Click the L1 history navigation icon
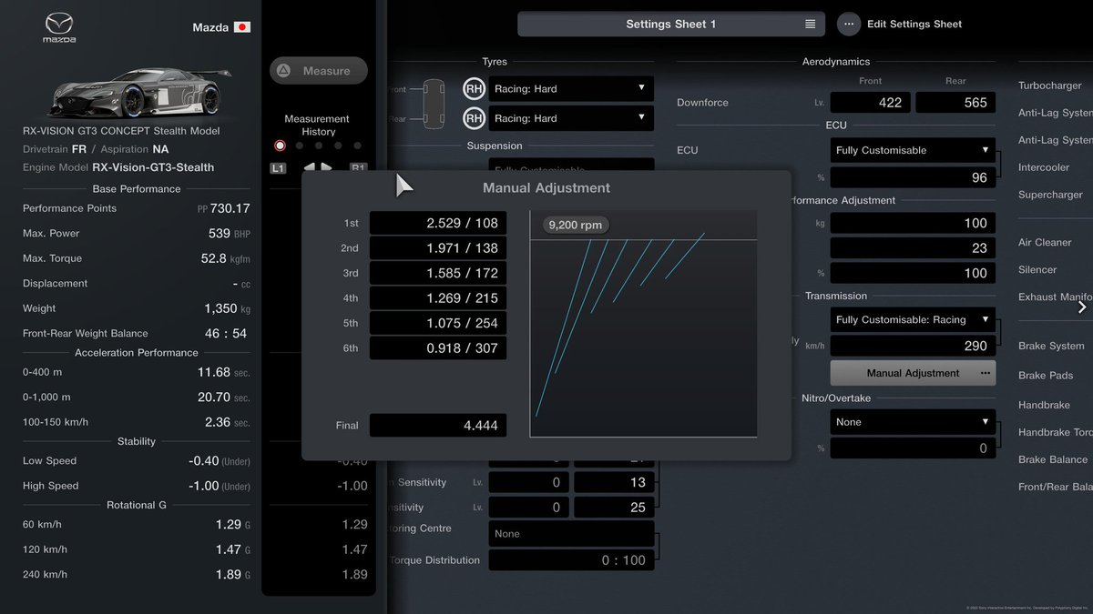The width and height of the screenshot is (1093, 614). (x=278, y=168)
